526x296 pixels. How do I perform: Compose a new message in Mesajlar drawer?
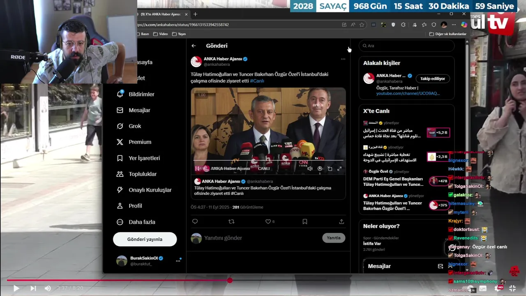point(441,266)
